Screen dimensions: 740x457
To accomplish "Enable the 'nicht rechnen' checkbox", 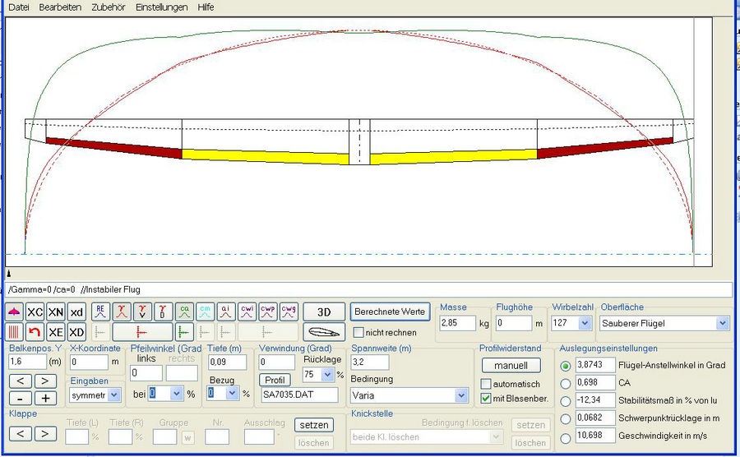I will tap(358, 333).
